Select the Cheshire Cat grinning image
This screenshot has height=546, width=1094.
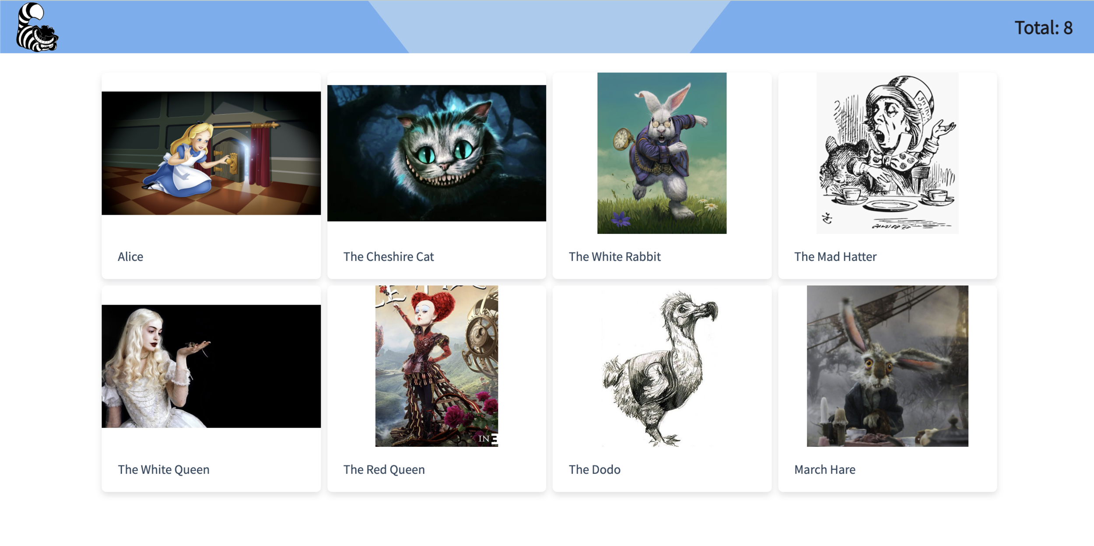pos(436,153)
